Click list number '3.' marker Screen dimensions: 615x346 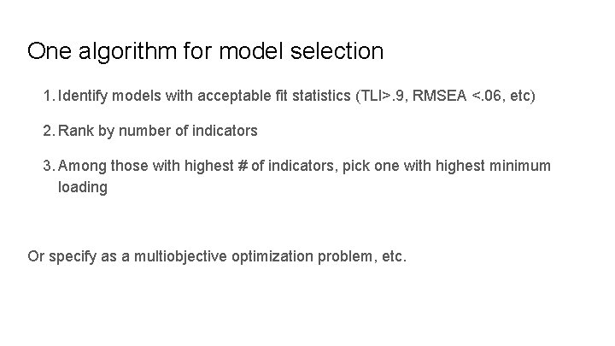click(x=50, y=165)
